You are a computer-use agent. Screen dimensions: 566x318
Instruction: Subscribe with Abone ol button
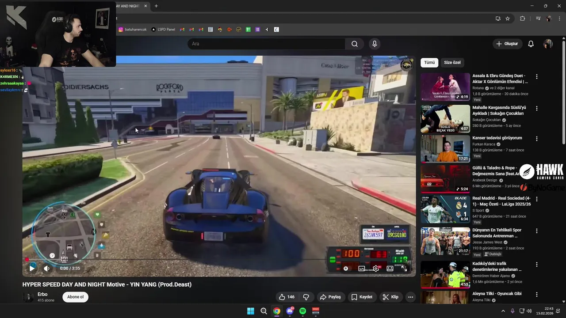[x=75, y=297]
